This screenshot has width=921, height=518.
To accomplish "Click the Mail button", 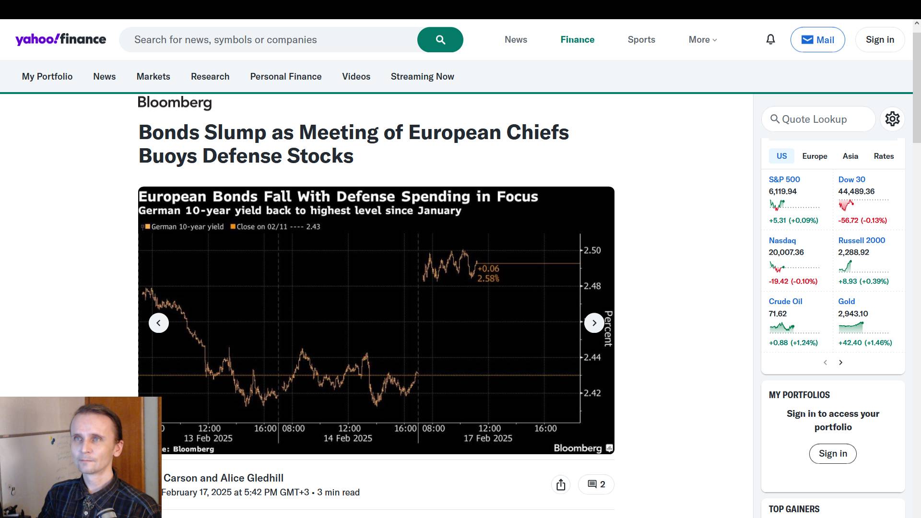I will (x=817, y=40).
